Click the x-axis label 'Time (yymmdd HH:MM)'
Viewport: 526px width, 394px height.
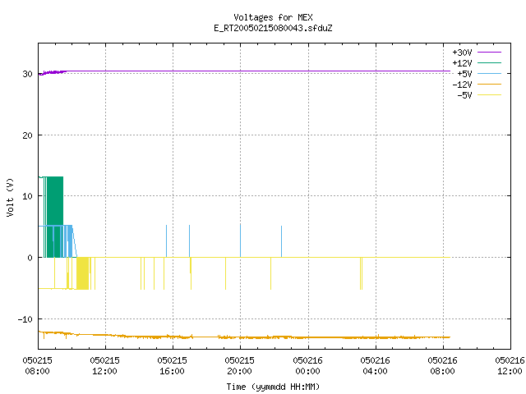(x=273, y=387)
